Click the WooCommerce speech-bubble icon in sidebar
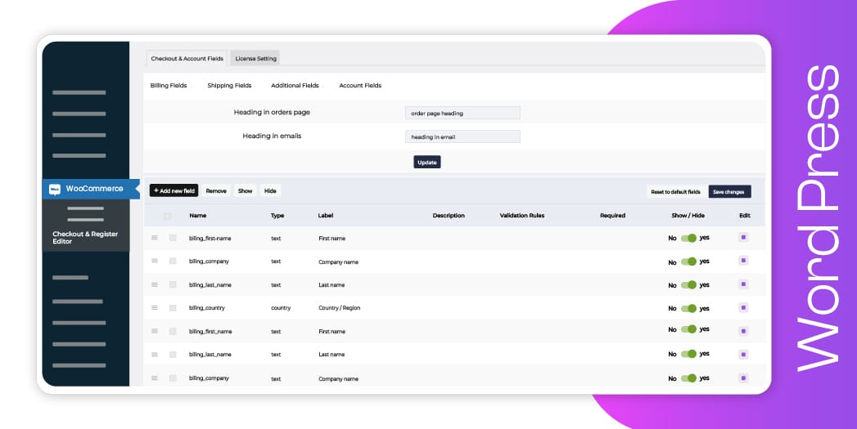Image resolution: width=857 pixels, height=429 pixels. coord(55,190)
